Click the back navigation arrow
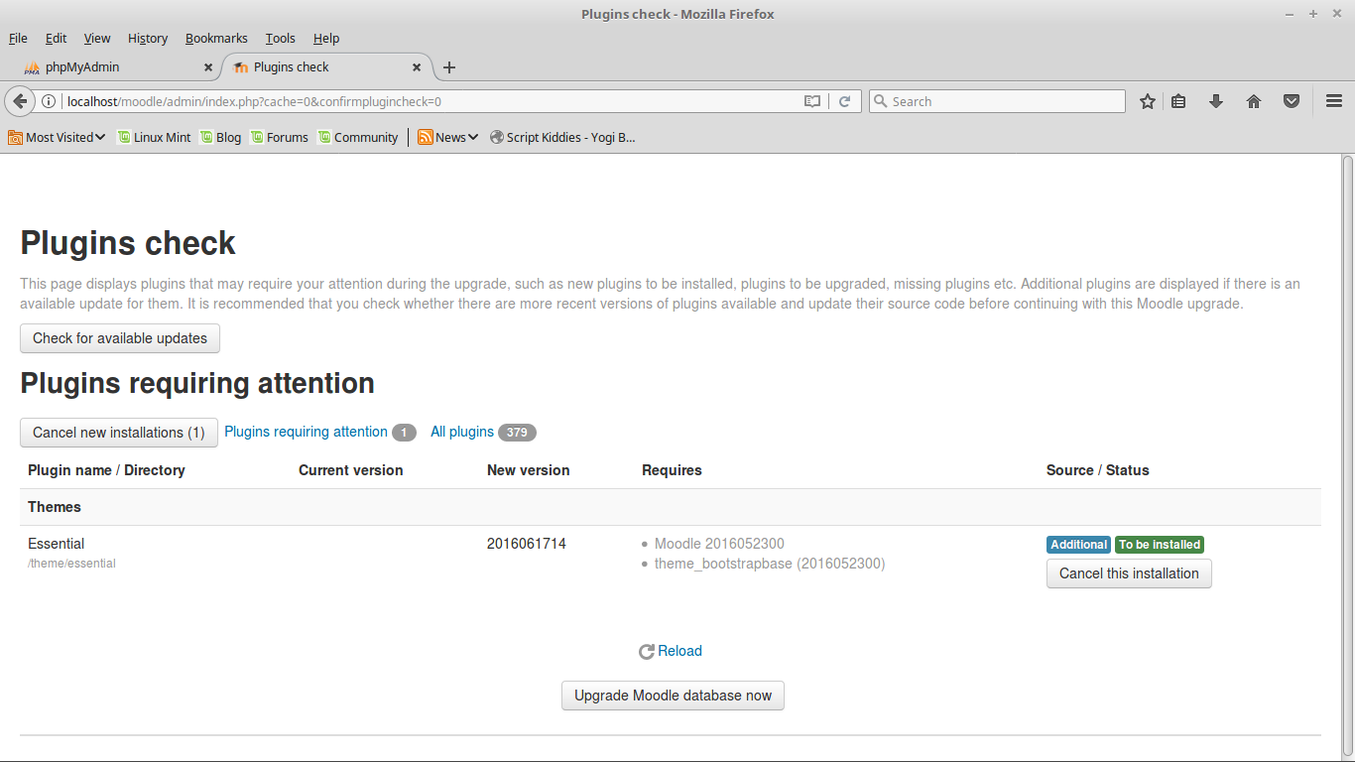 point(20,100)
